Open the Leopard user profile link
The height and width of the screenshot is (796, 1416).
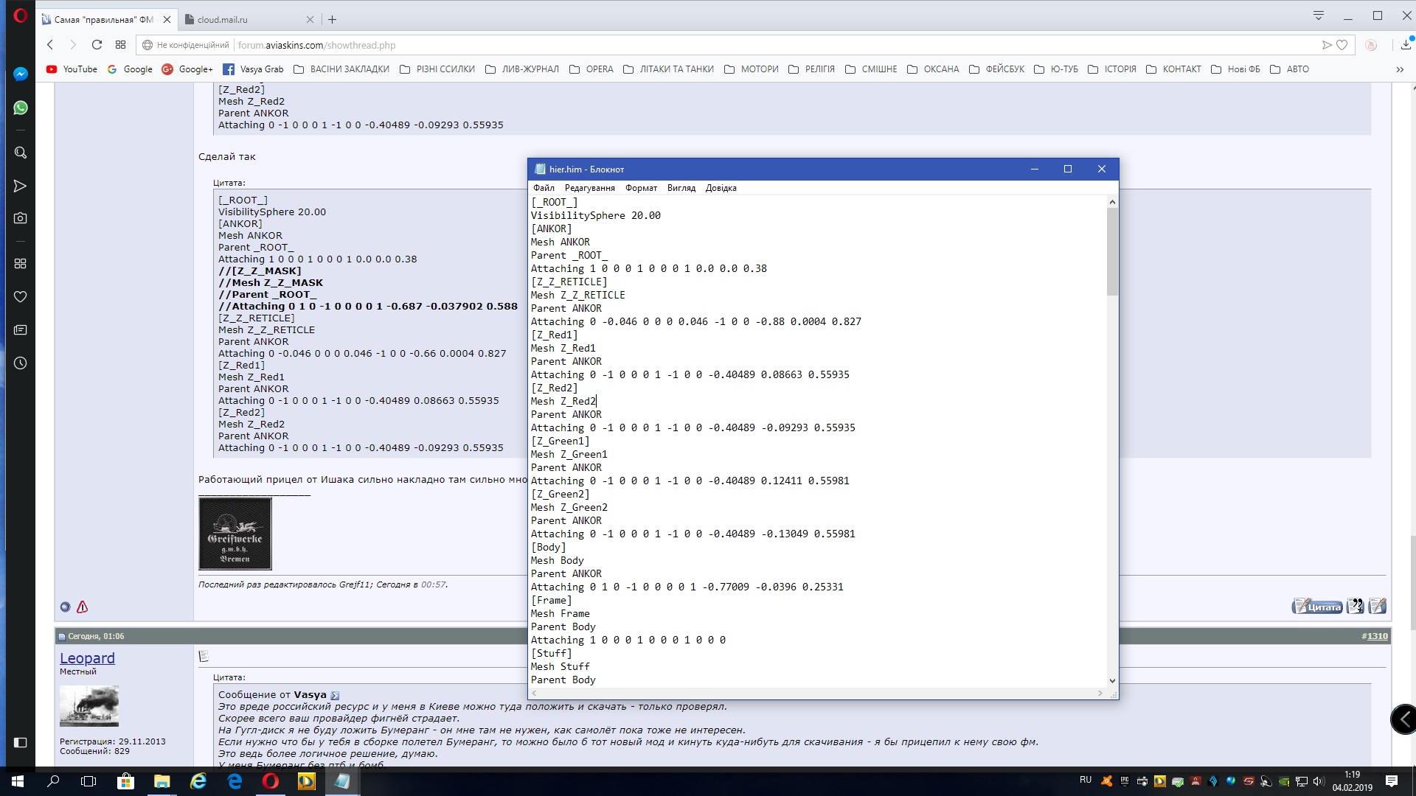[87, 658]
